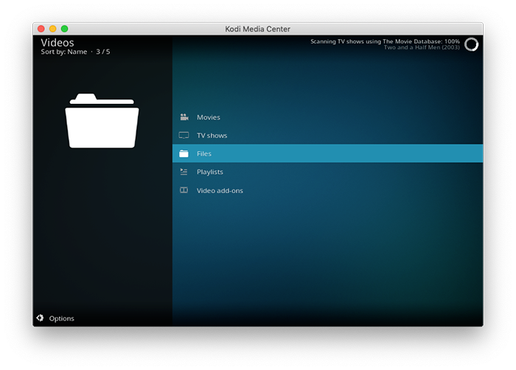This screenshot has width=516, height=370.
Task: Click the Sort by: Name label
Action: tap(64, 52)
